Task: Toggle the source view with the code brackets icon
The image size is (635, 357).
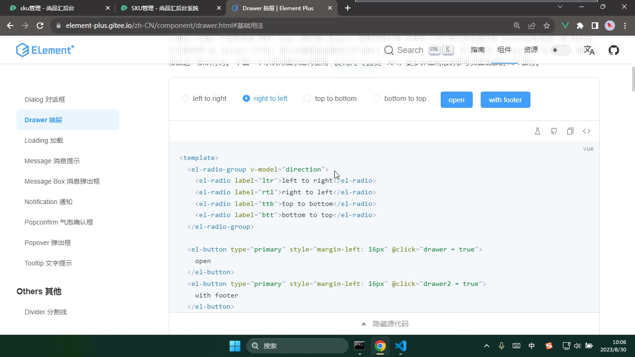Action: click(x=587, y=131)
